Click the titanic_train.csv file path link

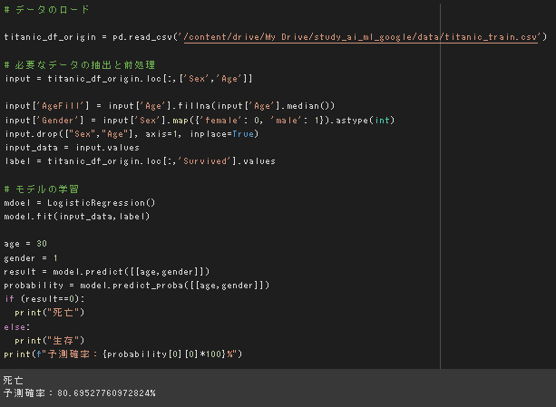pyautogui.click(x=361, y=37)
